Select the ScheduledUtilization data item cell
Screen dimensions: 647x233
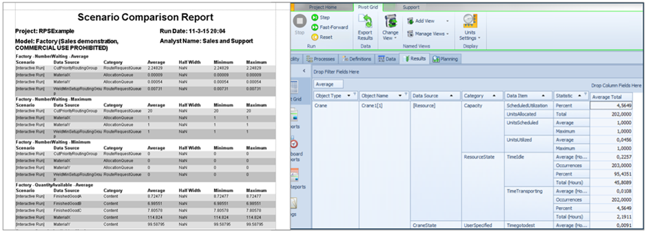click(529, 105)
